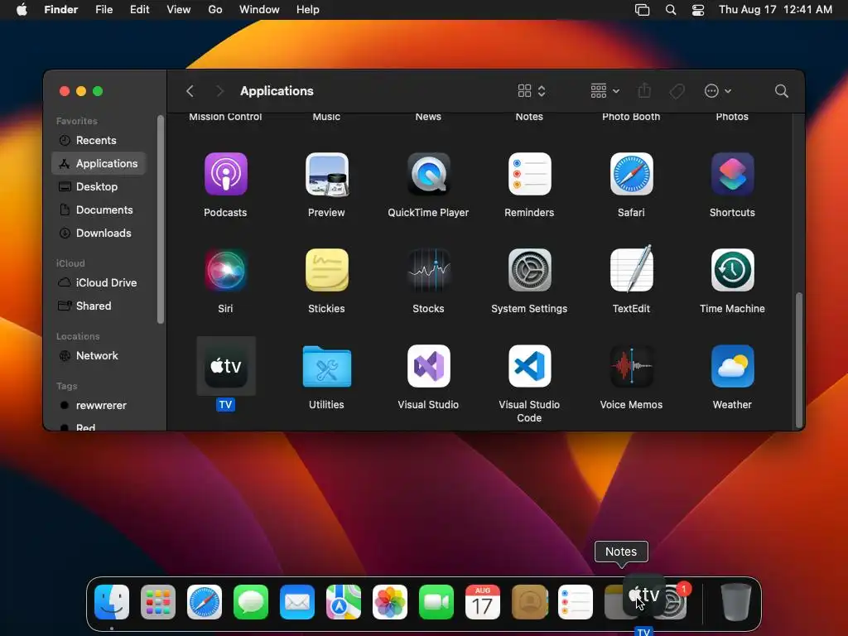Click the Finder search magnifier icon

click(x=781, y=91)
